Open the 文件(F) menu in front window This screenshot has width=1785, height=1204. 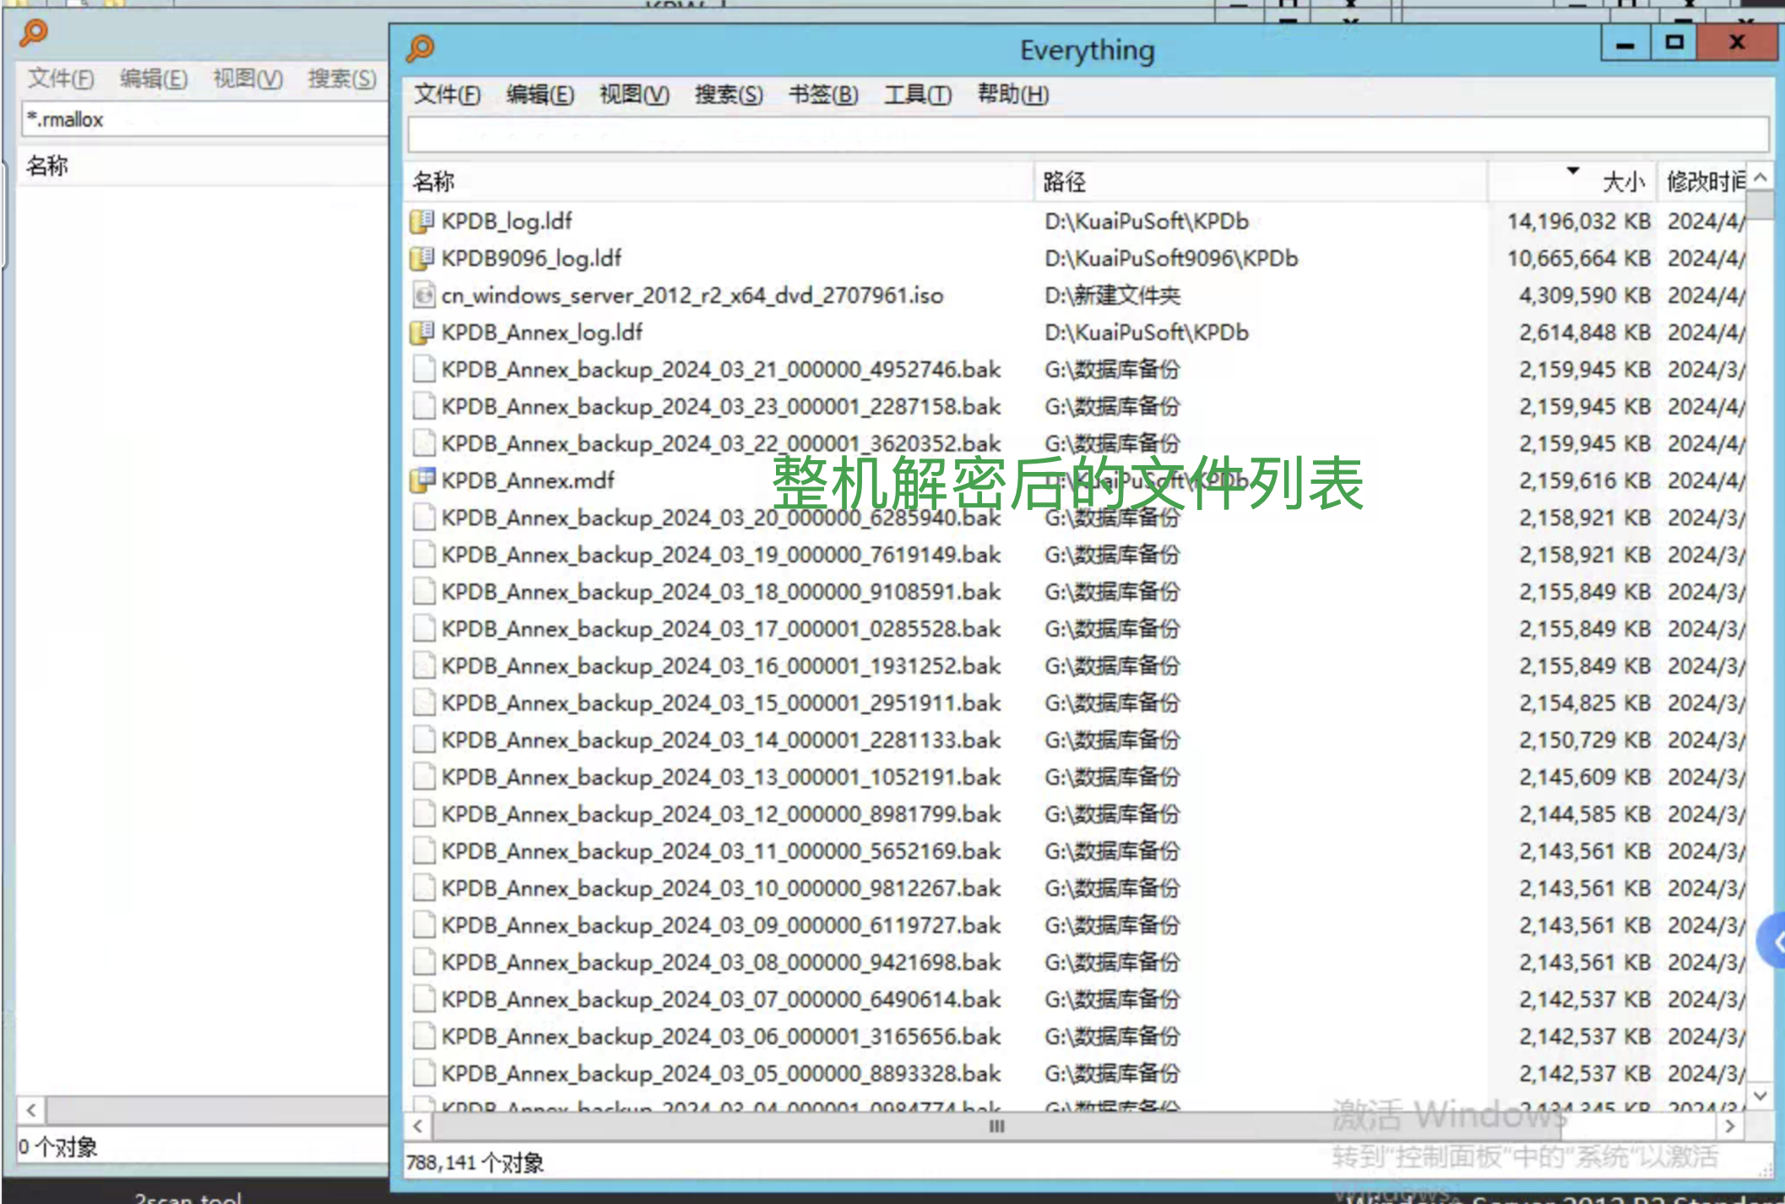point(447,95)
